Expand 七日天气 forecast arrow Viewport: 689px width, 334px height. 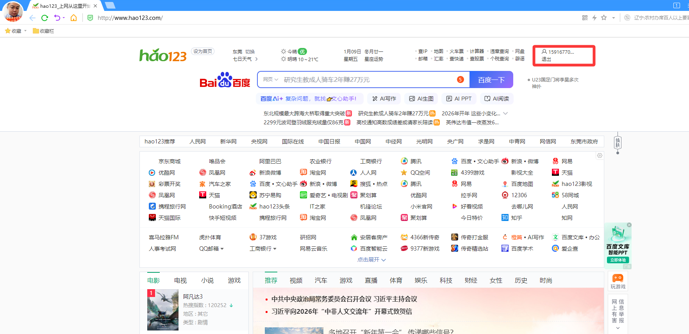pyautogui.click(x=256, y=59)
